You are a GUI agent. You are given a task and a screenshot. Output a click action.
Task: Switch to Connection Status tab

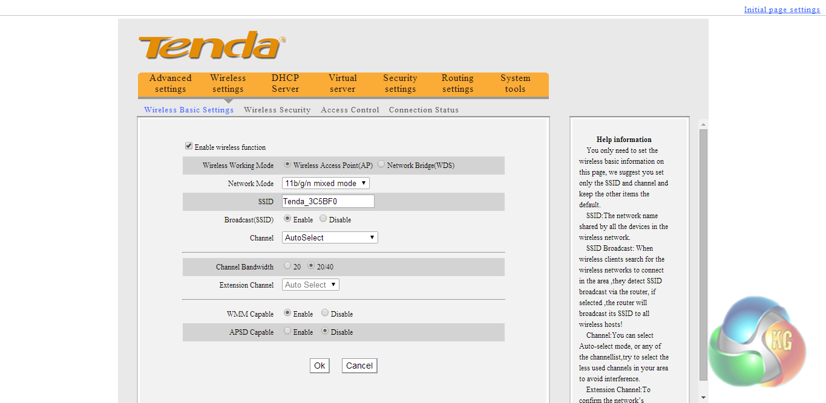point(424,110)
